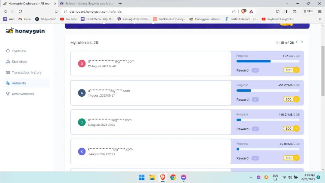The width and height of the screenshot is (325, 183).
Task: Click the honeygain bee logo
Action: coord(25,31)
